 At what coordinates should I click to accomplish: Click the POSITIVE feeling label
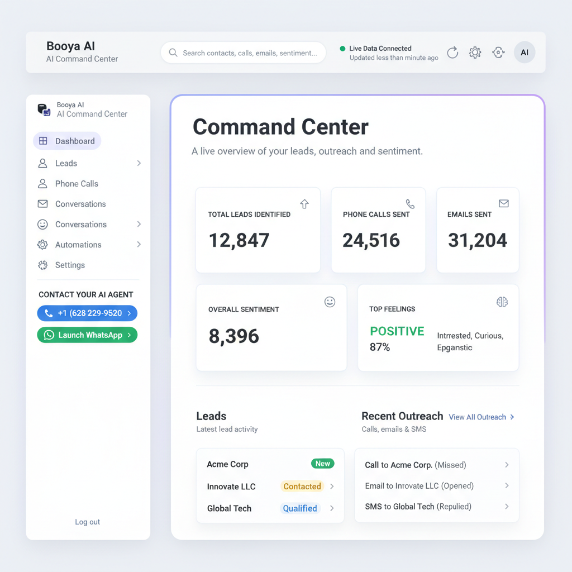click(397, 331)
